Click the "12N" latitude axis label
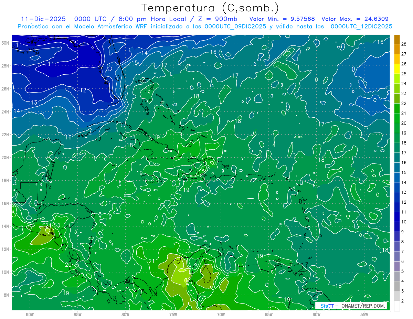This screenshot has width=413, height=319. tap(5, 249)
